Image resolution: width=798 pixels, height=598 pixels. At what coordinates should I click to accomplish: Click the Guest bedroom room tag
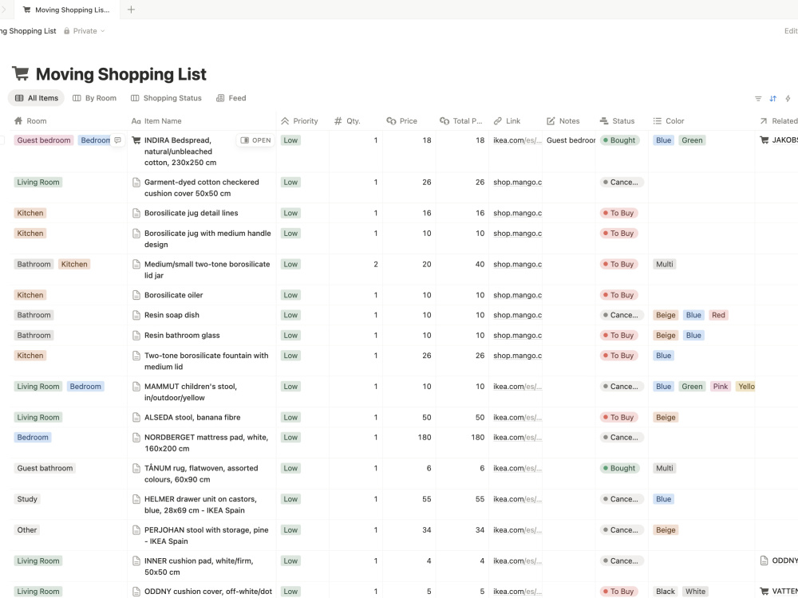44,140
